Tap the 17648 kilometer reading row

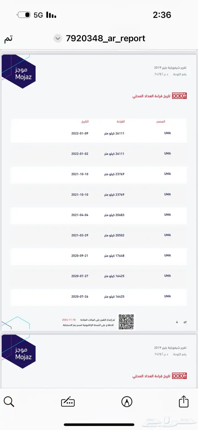(x=99, y=256)
